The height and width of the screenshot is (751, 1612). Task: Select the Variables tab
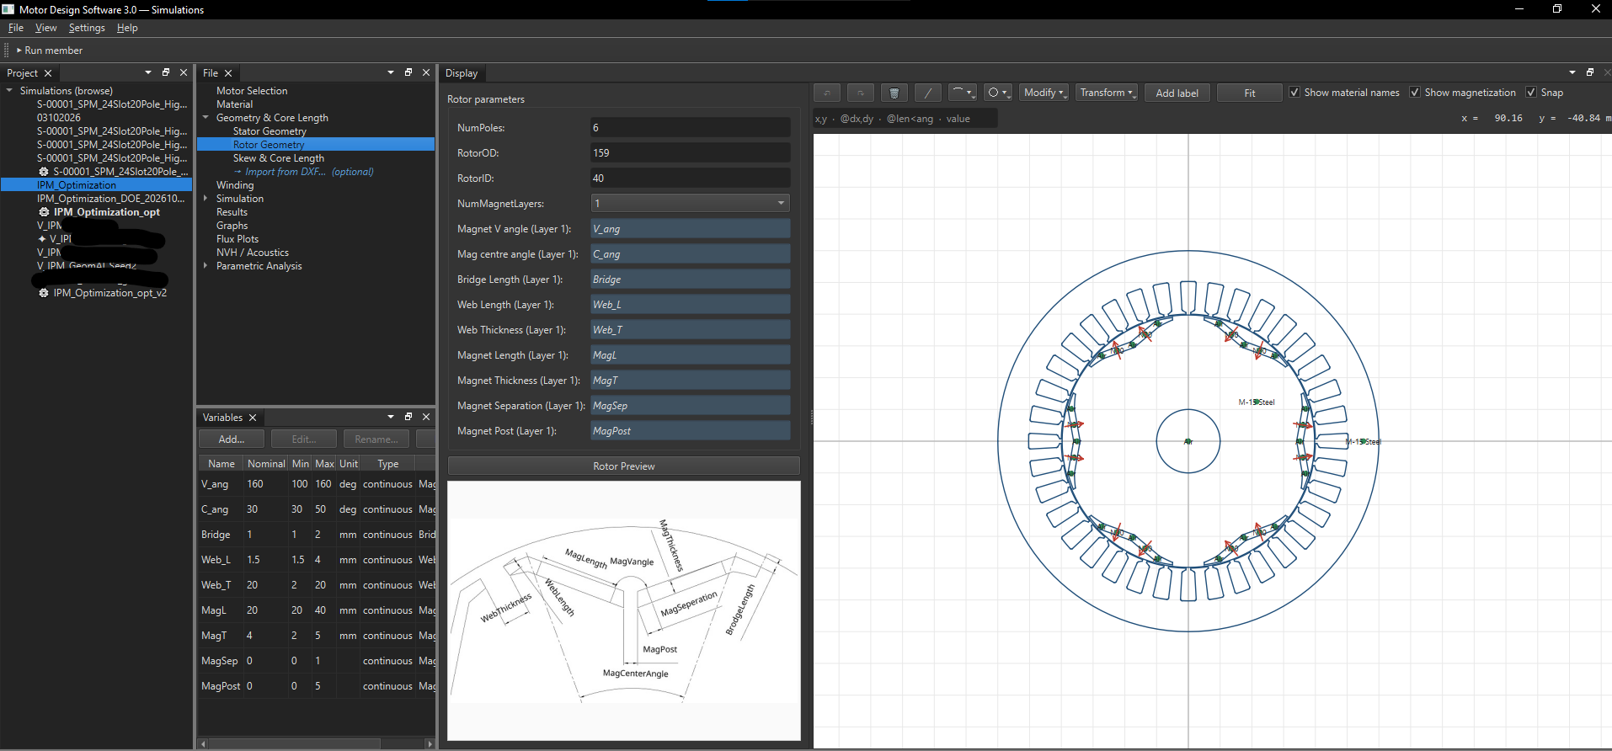pos(222,418)
